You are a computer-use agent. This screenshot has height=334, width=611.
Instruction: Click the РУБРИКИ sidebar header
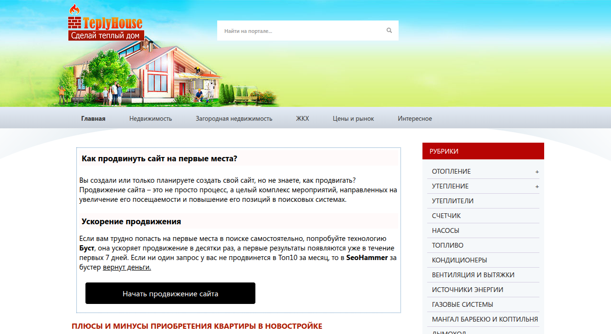[x=483, y=151]
